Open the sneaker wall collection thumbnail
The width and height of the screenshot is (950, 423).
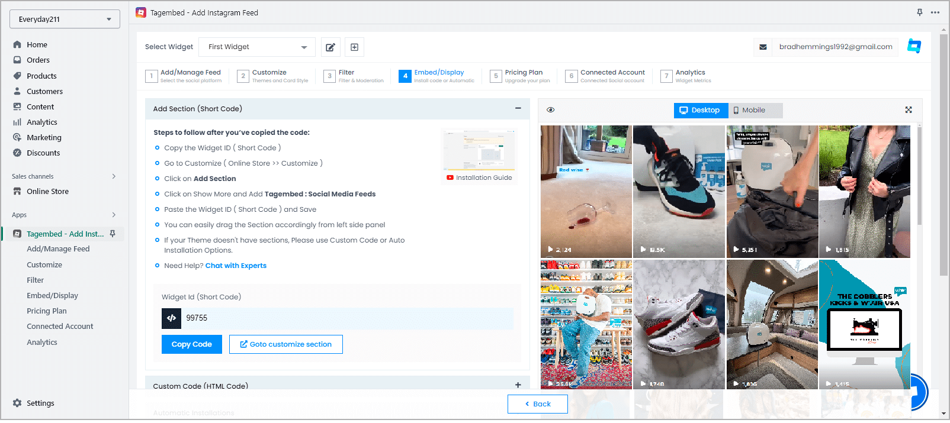pos(586,324)
